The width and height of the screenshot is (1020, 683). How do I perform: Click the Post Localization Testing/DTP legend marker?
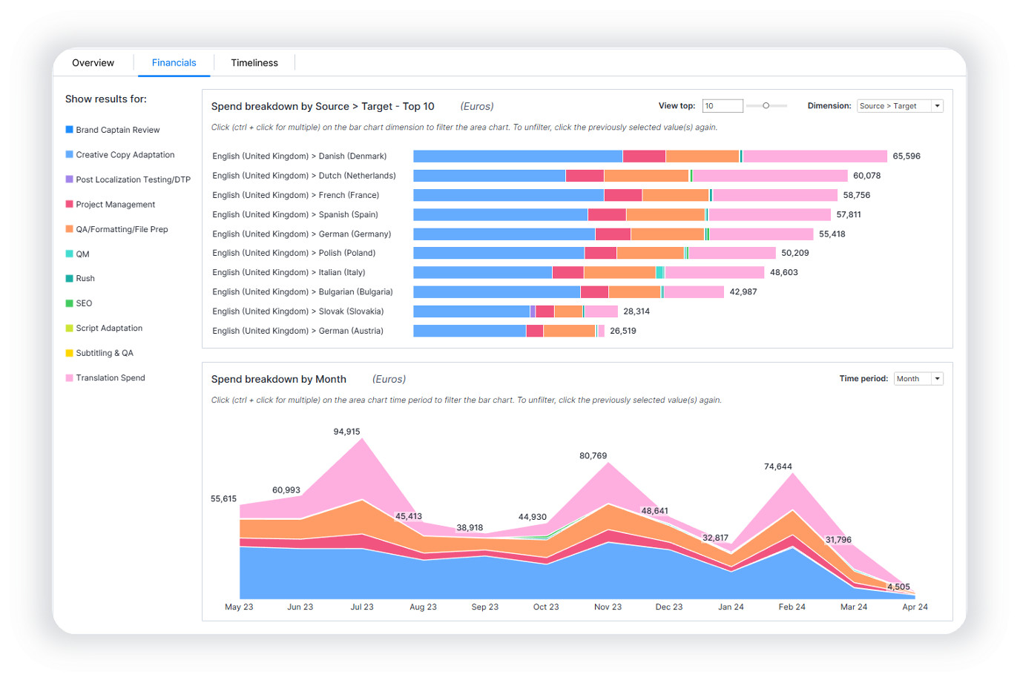click(69, 179)
